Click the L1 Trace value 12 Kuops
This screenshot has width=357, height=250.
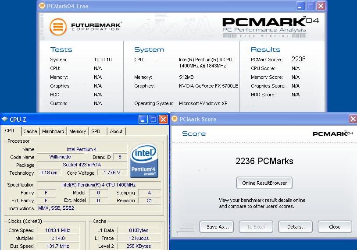pyautogui.click(x=139, y=238)
